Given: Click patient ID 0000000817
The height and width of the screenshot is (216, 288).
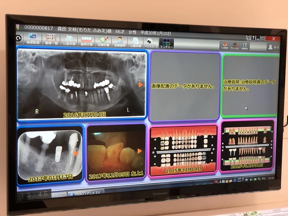Looking at the screenshot, I should coord(39,28).
